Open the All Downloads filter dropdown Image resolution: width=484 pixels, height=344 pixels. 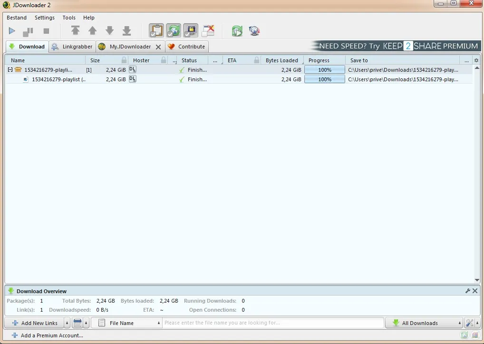[424, 323]
